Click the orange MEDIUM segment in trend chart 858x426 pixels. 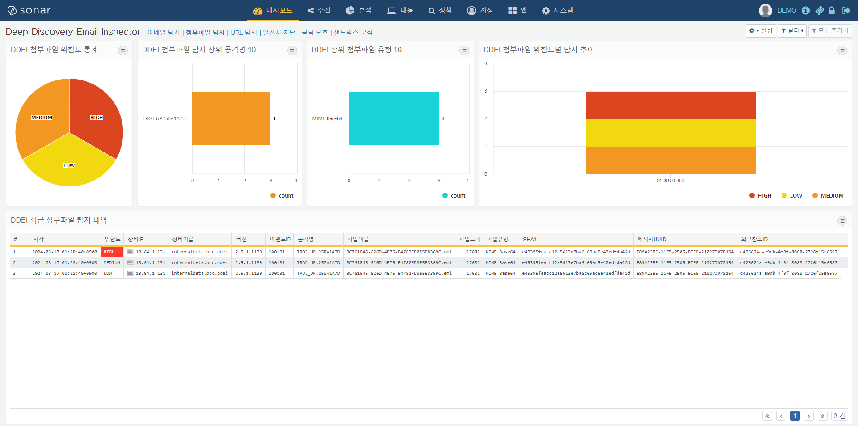click(670, 160)
